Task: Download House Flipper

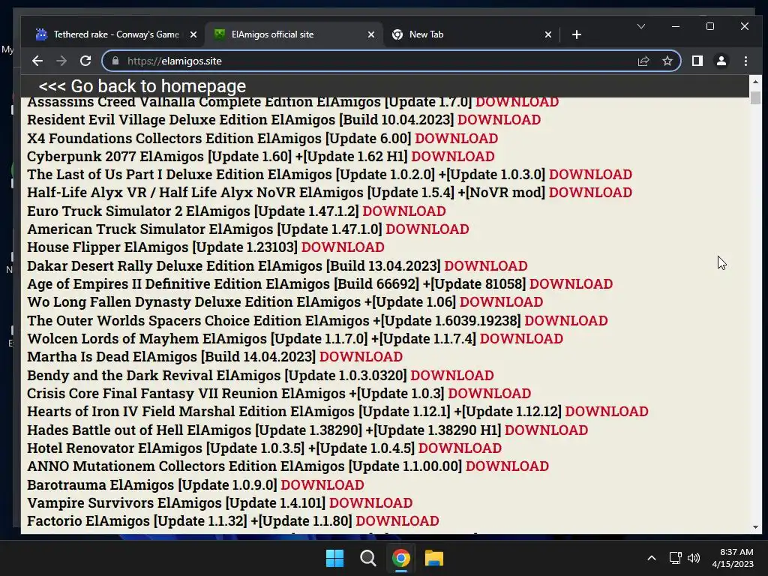Action: [x=343, y=247]
